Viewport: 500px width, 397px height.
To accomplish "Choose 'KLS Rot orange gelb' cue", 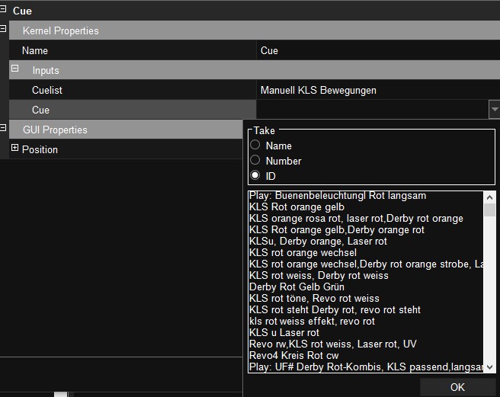I will coord(296,207).
